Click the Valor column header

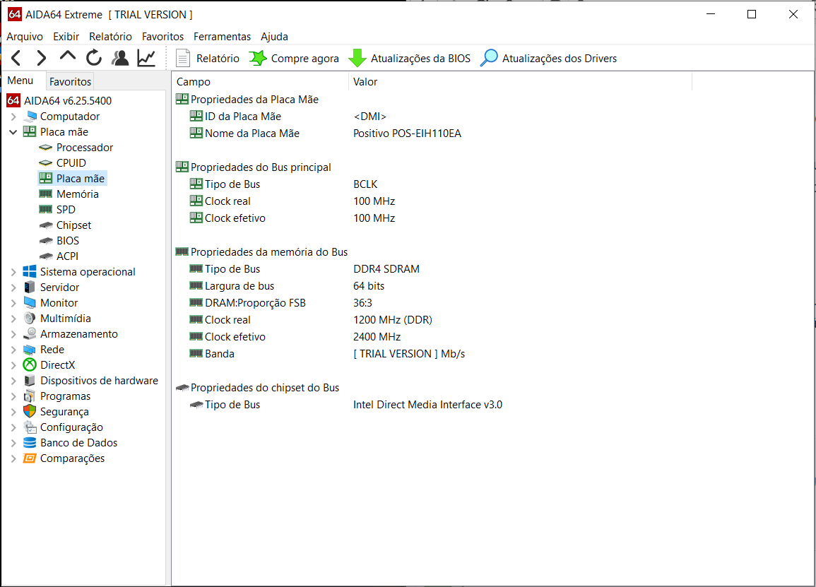(521, 82)
